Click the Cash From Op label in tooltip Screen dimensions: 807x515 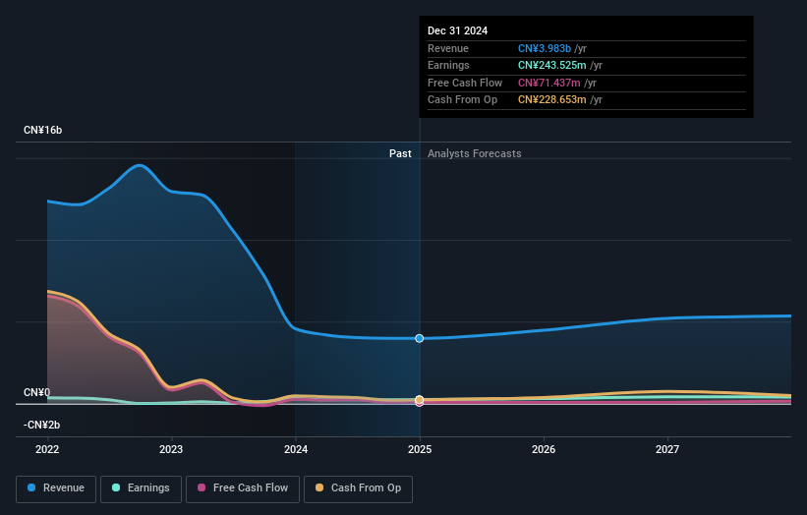pos(463,100)
